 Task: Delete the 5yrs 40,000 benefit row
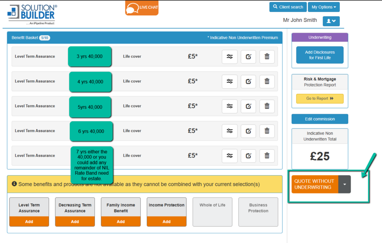point(267,106)
